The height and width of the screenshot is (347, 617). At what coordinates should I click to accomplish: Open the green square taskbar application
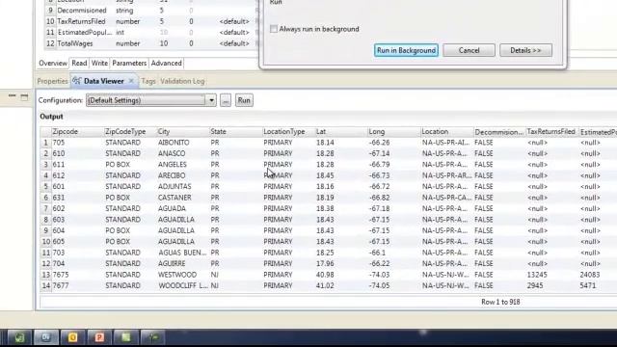[126, 337]
